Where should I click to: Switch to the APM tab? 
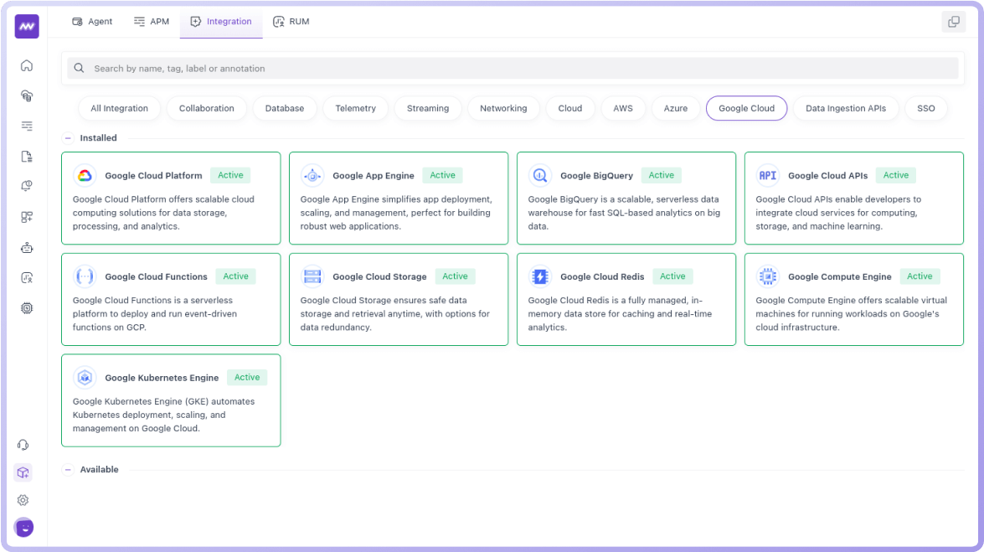(x=152, y=21)
